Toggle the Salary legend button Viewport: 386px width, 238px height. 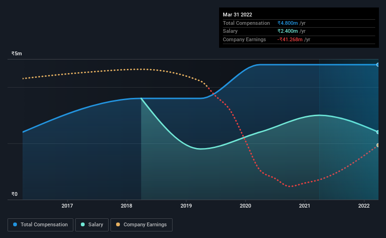pyautogui.click(x=92, y=225)
